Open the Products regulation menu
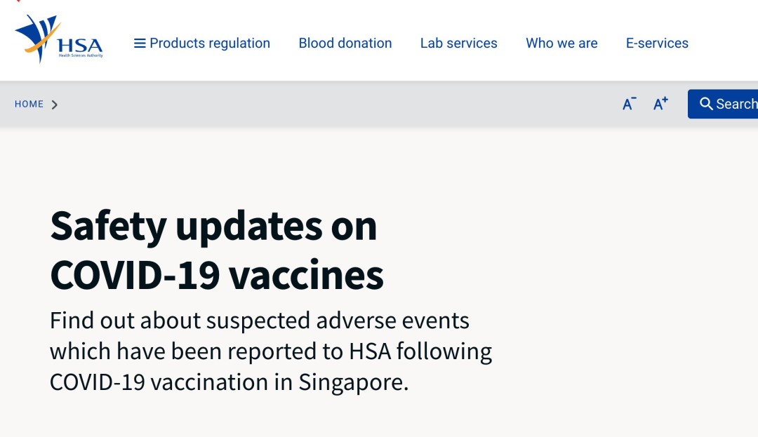758x437 pixels. [x=210, y=43]
